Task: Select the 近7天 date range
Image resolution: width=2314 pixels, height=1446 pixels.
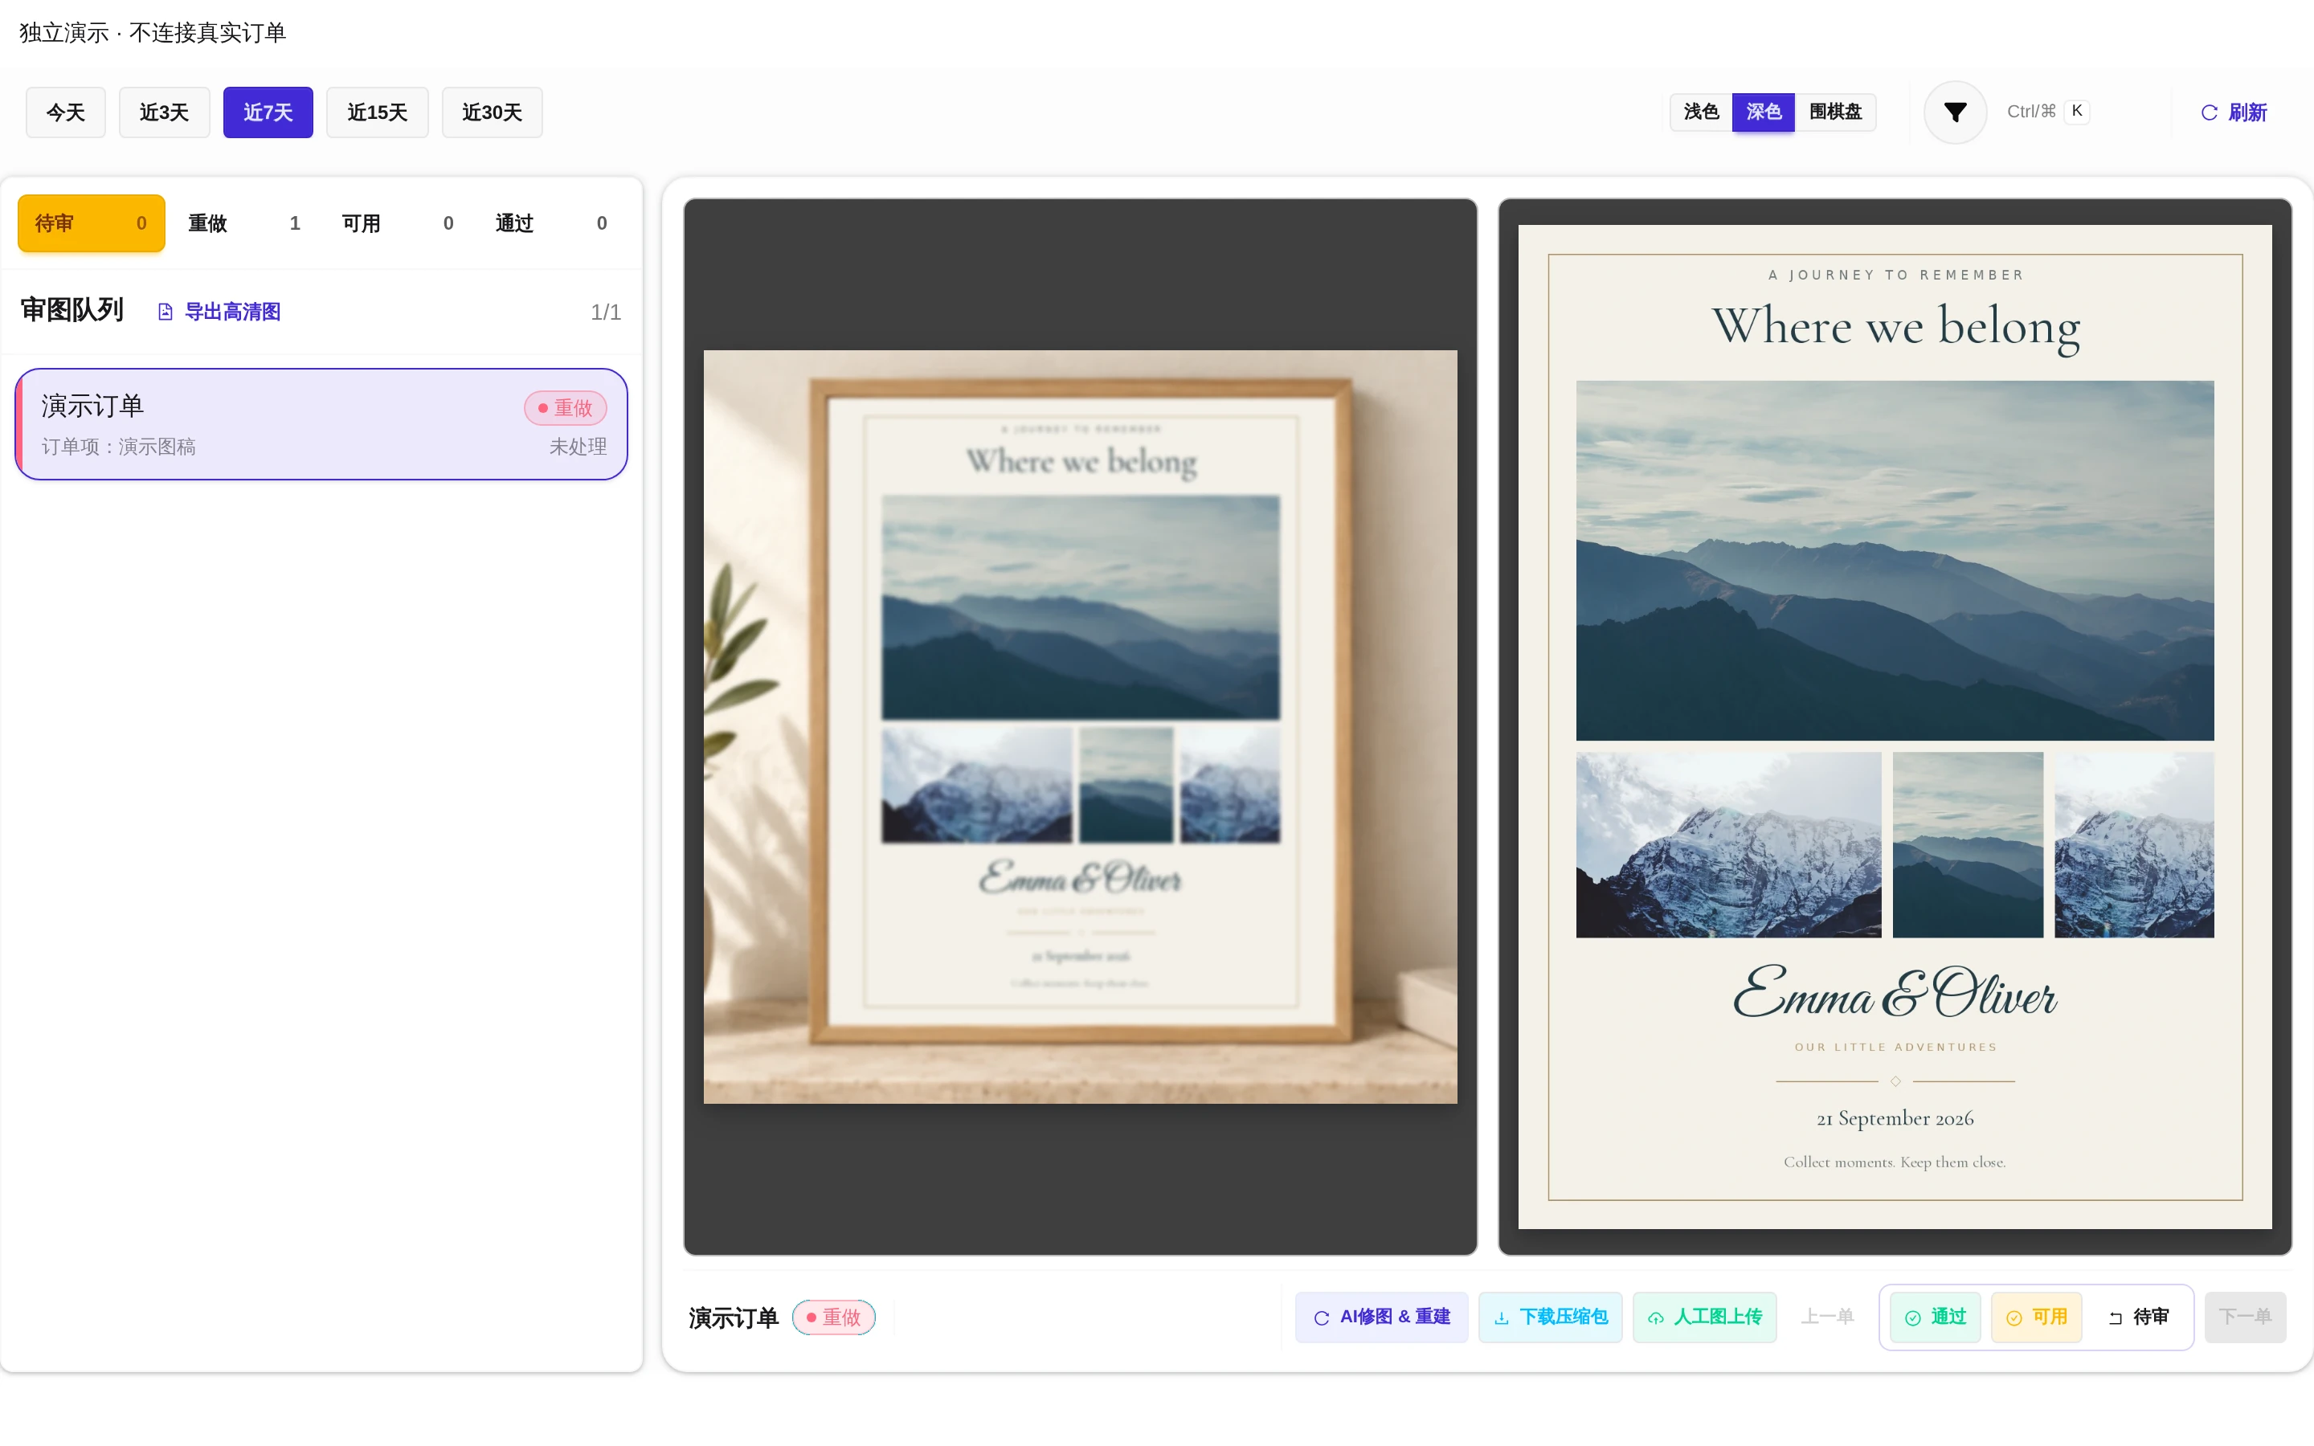Action: 268,112
